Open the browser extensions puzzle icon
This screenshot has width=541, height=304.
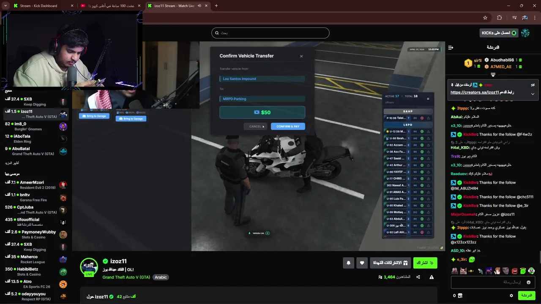pos(500,18)
